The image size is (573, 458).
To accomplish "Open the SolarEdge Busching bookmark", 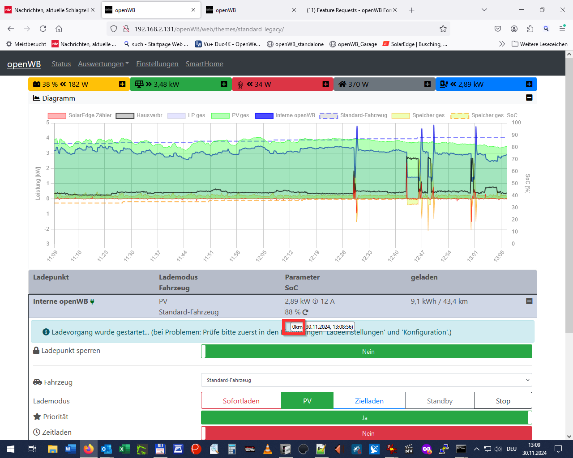I will click(415, 44).
